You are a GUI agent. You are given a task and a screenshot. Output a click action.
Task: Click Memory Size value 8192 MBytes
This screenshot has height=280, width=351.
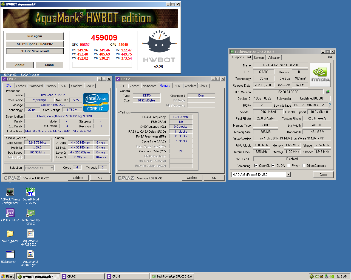(147, 100)
